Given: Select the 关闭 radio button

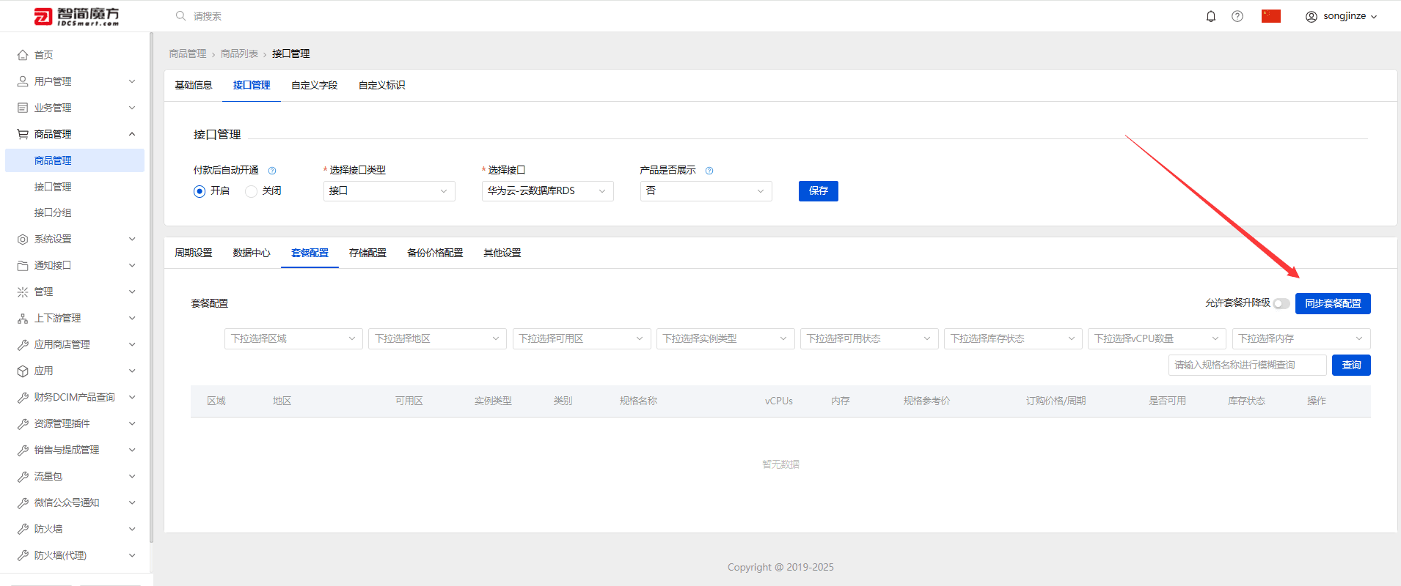Looking at the screenshot, I should [x=251, y=191].
